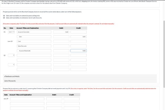165x110 pixels.
Task: Click the account field on July 29 row
Action: pos(27,99)
